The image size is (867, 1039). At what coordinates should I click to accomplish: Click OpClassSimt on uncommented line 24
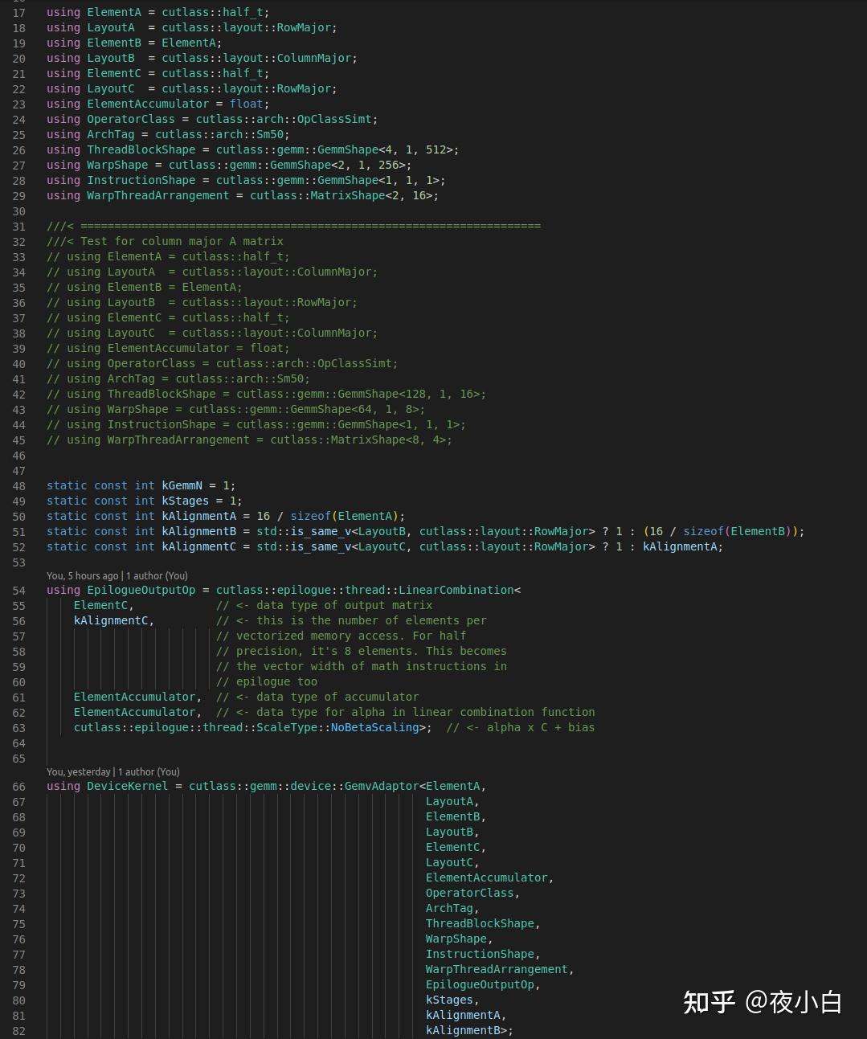click(334, 119)
